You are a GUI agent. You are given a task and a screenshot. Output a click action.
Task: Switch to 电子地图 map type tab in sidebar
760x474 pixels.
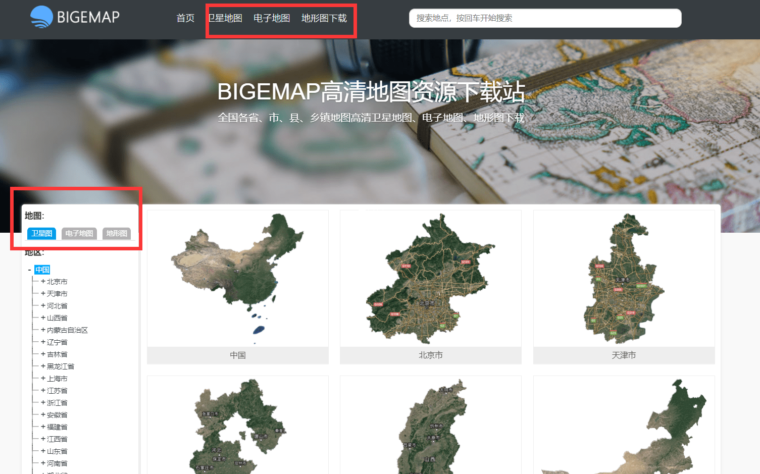click(79, 233)
